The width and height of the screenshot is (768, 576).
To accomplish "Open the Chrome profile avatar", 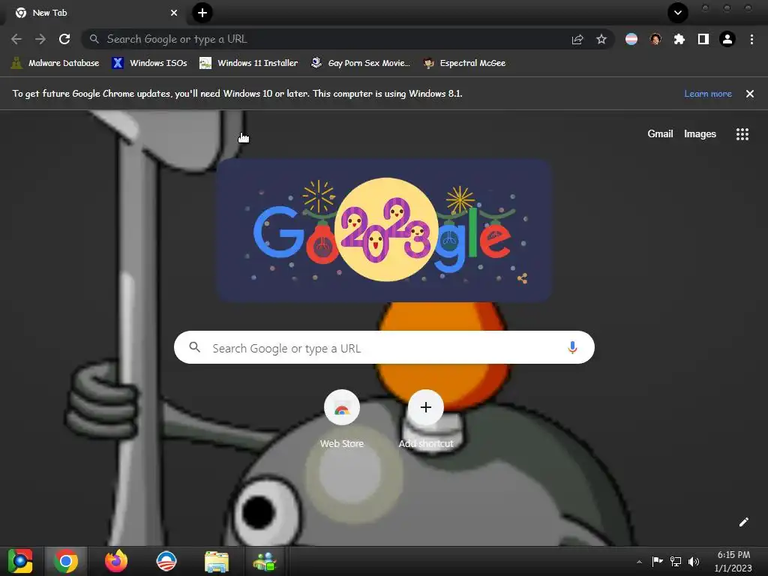I will pos(727,39).
